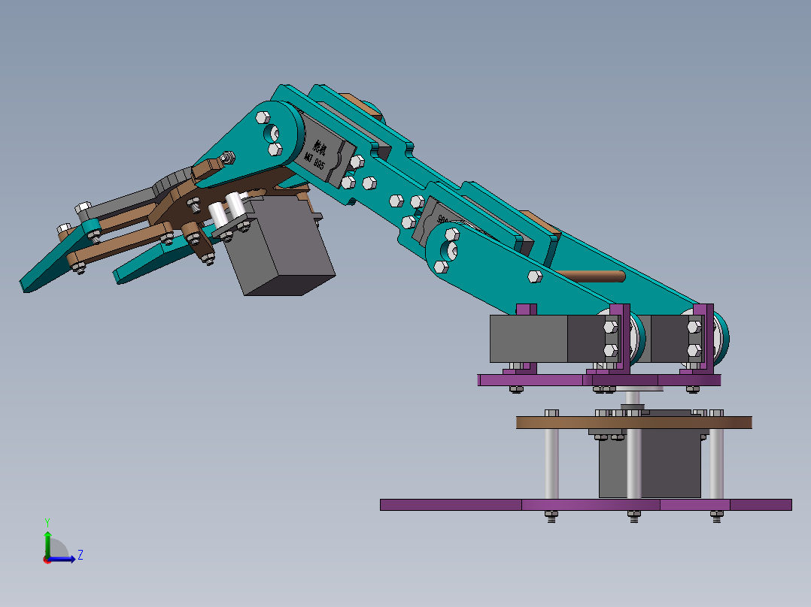The image size is (811, 607).
Task: Select the leftmost teal gripper claw
Action: tap(57, 261)
